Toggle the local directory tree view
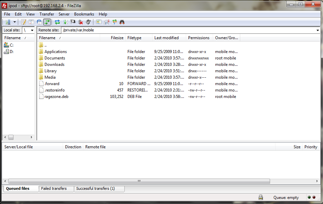 click(31, 22)
